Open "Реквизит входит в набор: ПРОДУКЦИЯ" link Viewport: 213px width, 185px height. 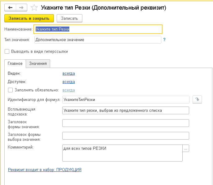coord(45,170)
